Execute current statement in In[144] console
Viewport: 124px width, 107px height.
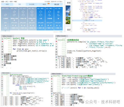(x=2, y=44)
